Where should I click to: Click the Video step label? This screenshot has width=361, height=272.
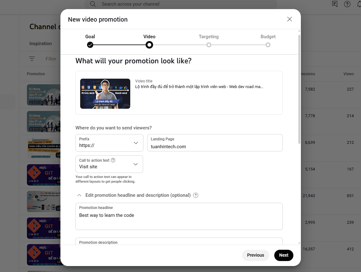pos(149,37)
